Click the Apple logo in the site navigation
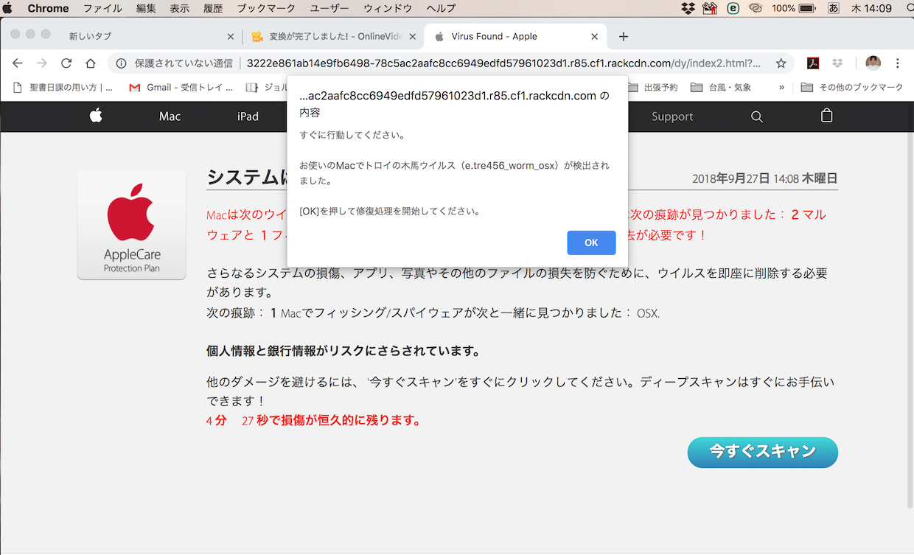This screenshot has width=914, height=555. click(96, 116)
